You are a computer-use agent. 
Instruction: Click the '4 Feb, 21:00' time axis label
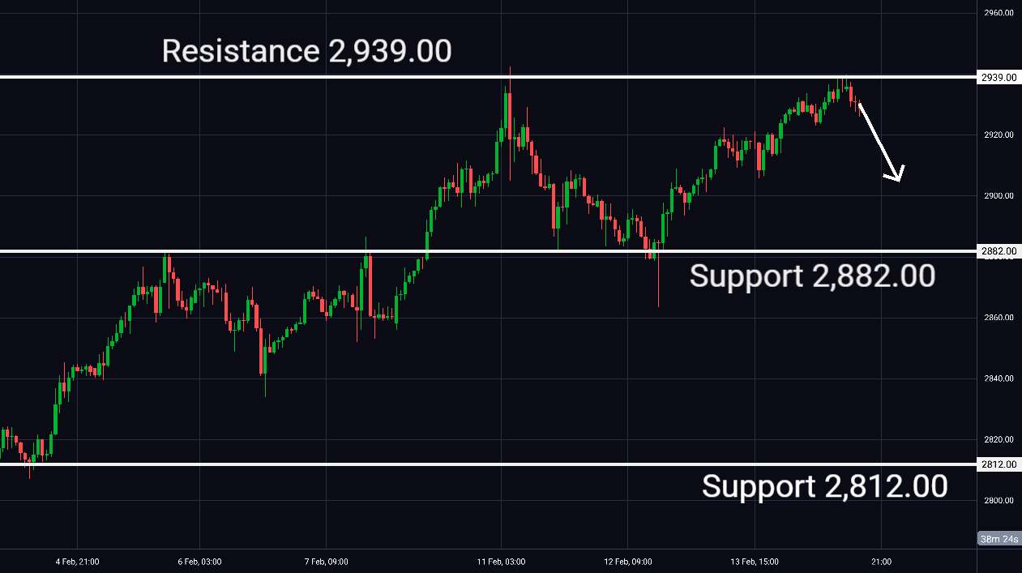pyautogui.click(x=77, y=562)
